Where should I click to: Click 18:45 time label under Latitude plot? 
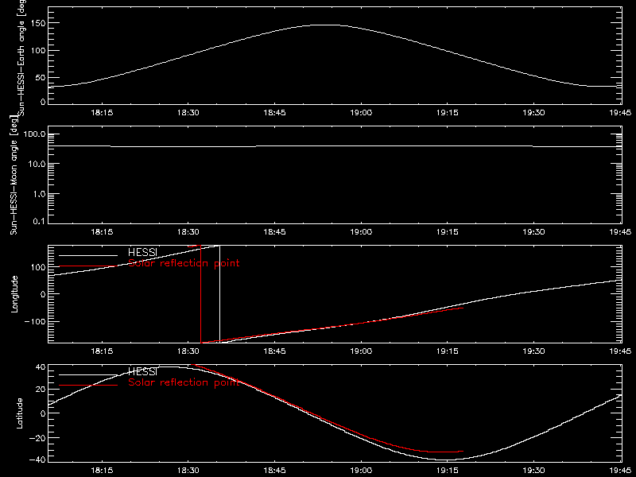click(274, 471)
